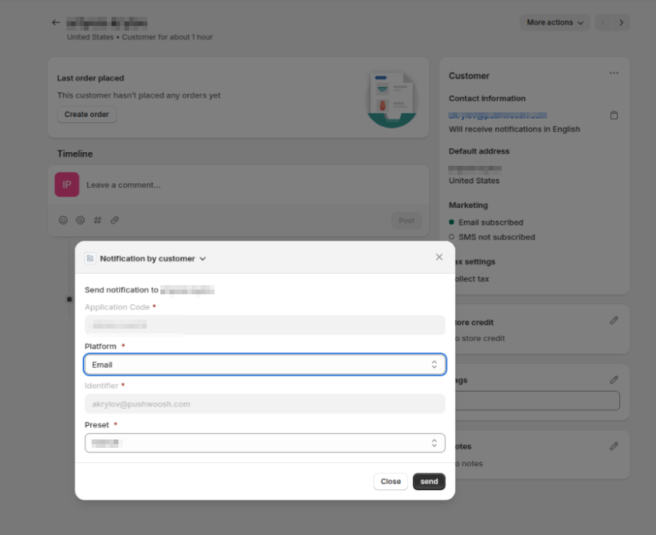
Task: Open the Customer card three-dots menu
Action: tap(614, 73)
